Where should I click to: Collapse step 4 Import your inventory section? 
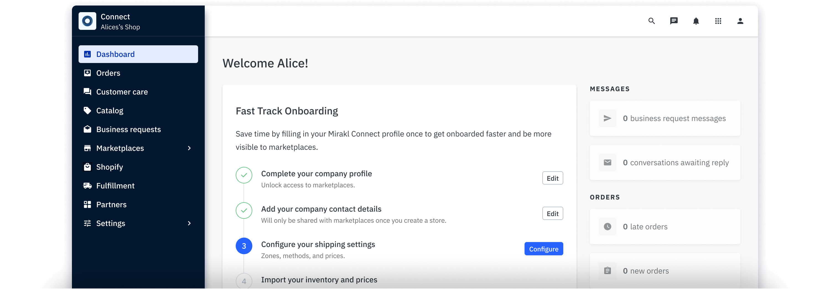(x=244, y=281)
